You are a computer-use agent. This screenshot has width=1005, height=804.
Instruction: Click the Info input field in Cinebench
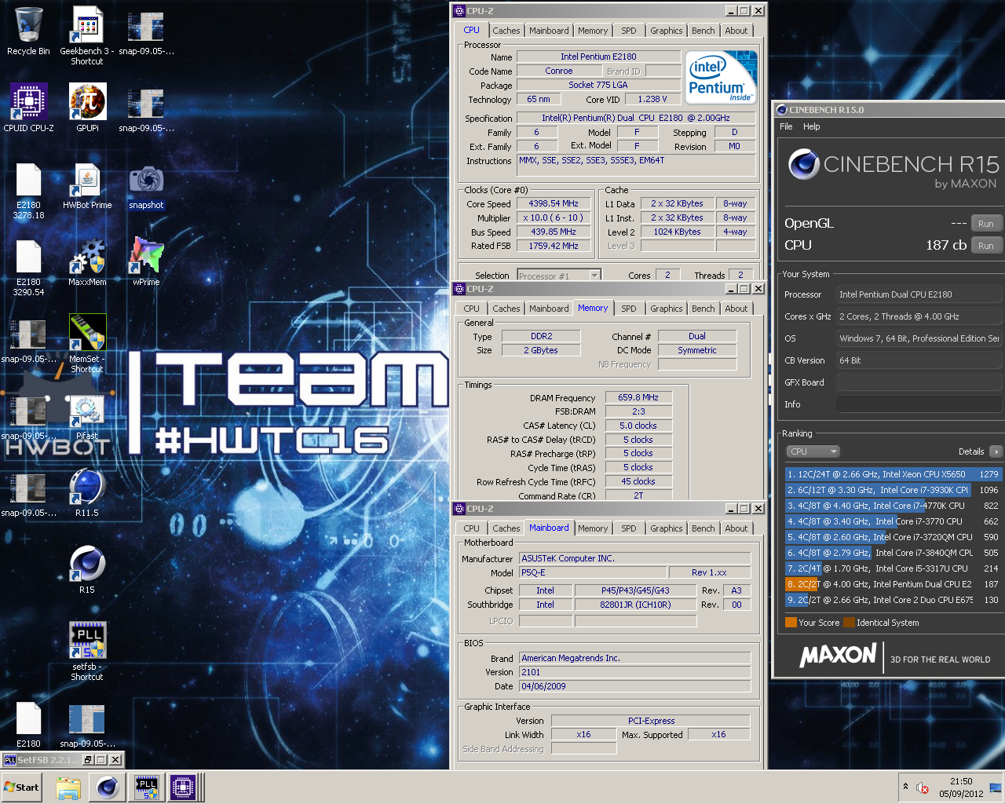919,404
